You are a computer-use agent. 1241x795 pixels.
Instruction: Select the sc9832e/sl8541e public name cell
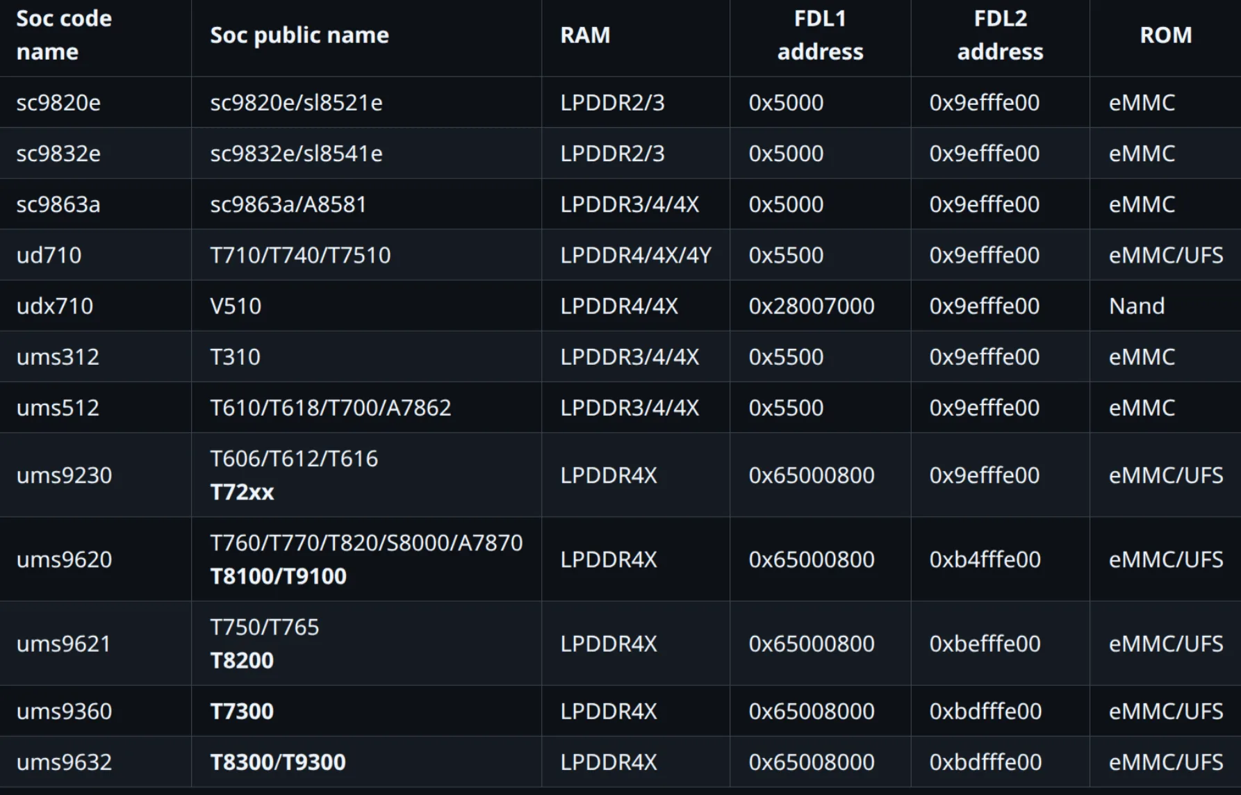click(296, 154)
